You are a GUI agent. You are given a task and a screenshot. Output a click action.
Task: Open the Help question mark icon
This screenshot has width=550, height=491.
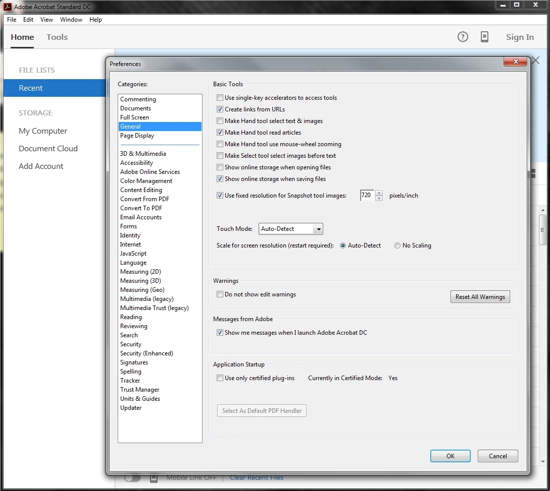pyautogui.click(x=463, y=37)
